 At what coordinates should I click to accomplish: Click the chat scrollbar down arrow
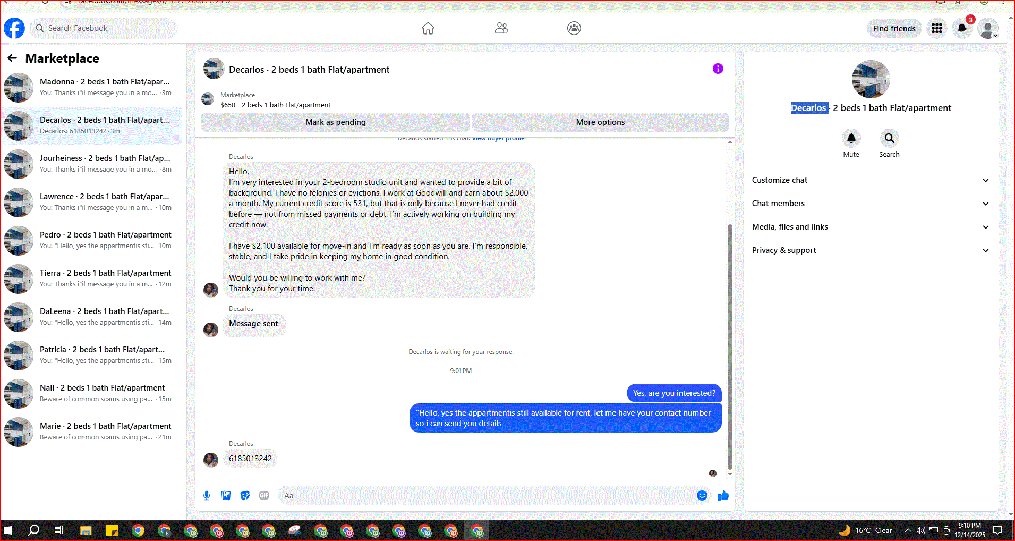[730, 474]
